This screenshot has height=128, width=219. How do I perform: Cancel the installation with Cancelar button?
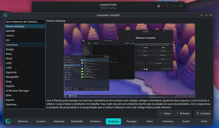(203, 113)
